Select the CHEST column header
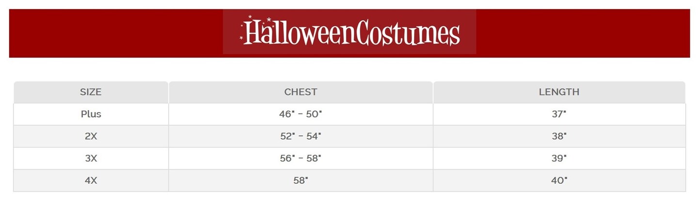Viewport: 698px width, 205px height. click(x=301, y=92)
